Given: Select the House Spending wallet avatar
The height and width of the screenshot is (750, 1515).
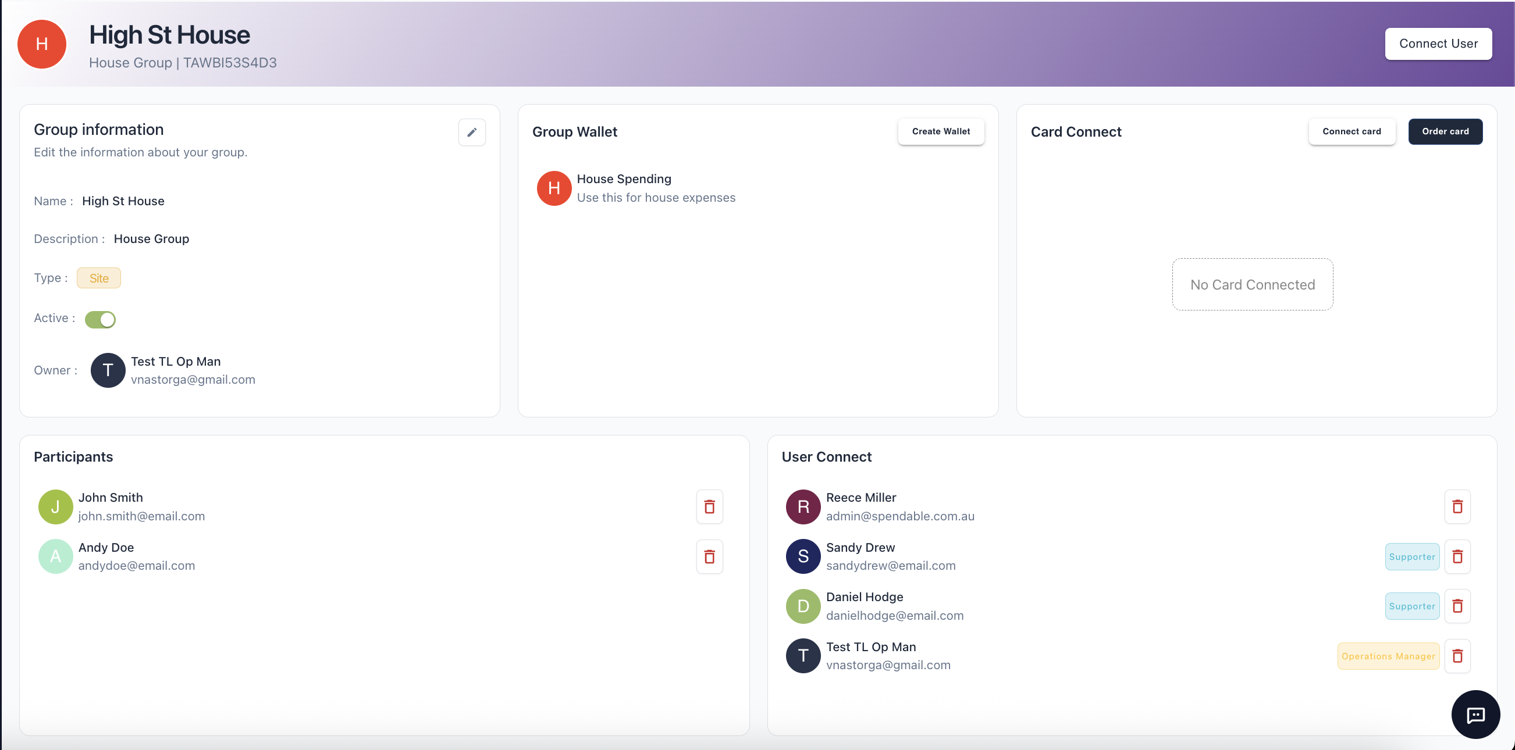Looking at the screenshot, I should 553,188.
